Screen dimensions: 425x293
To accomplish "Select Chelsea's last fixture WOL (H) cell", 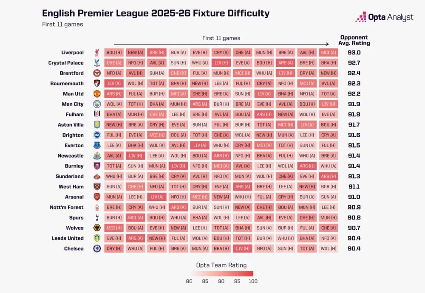I will (x=328, y=248).
